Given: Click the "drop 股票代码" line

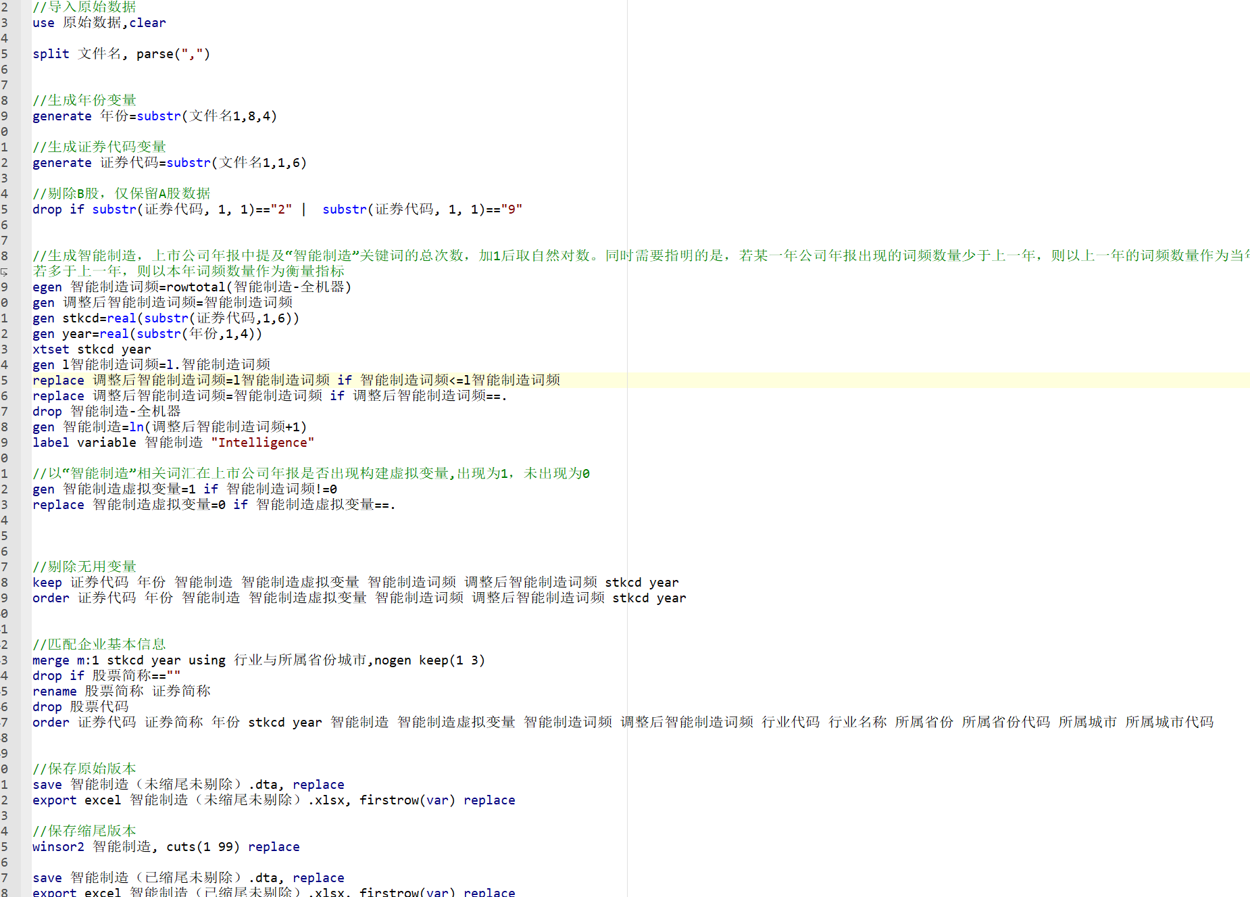Looking at the screenshot, I should [80, 706].
